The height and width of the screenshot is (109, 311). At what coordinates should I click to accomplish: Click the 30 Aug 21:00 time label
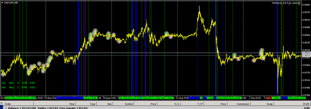pos(110,98)
